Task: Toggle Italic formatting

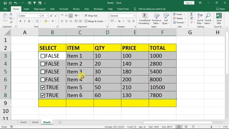Action: (x=25, y=21)
